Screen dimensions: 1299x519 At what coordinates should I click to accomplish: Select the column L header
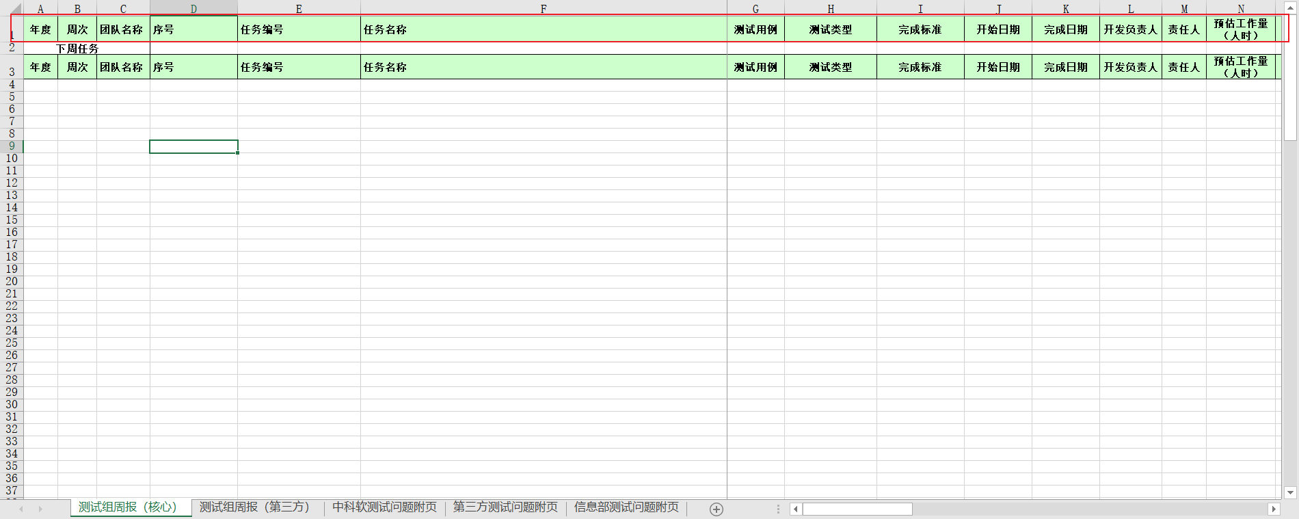tap(1131, 9)
